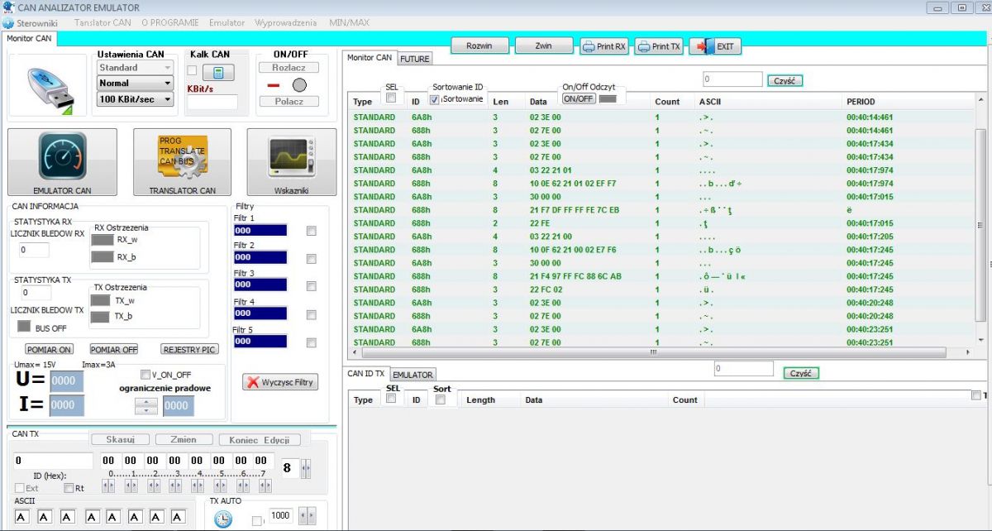Open the EMULATOR CAN gauge icon
This screenshot has height=531, width=992.
[62, 156]
